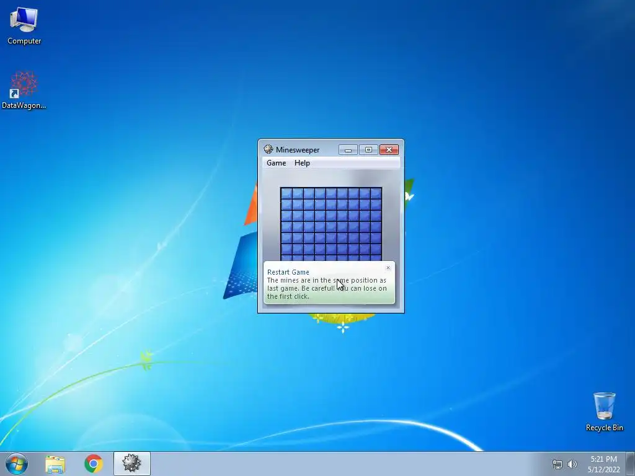Screen dimensions: 635x476
Task: Select the Recycle Bin desktop icon
Action: 604,412
